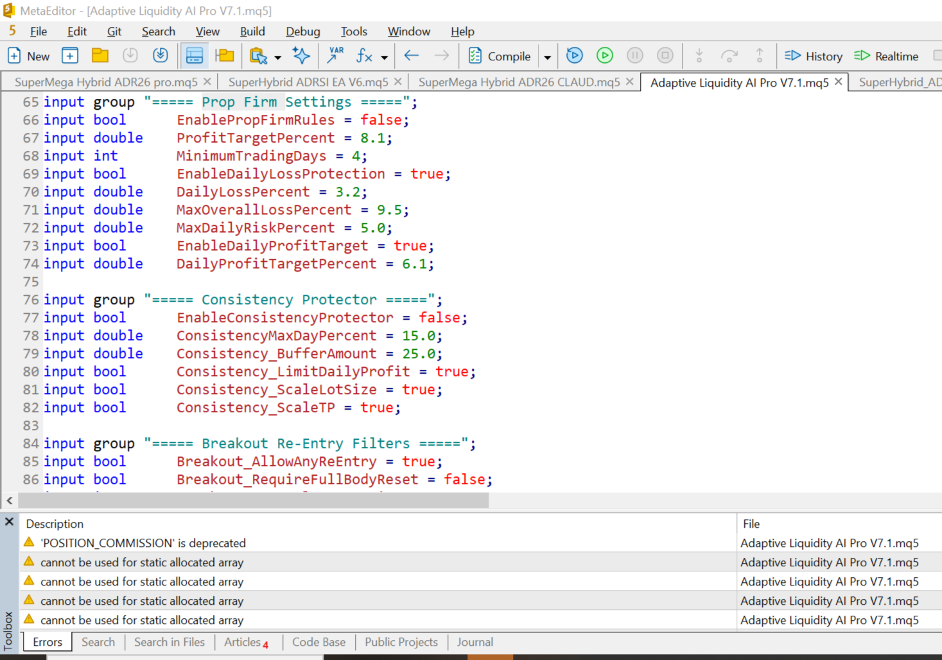Click Realtime profiling button
Viewport: 942px width, 660px height.
click(886, 56)
